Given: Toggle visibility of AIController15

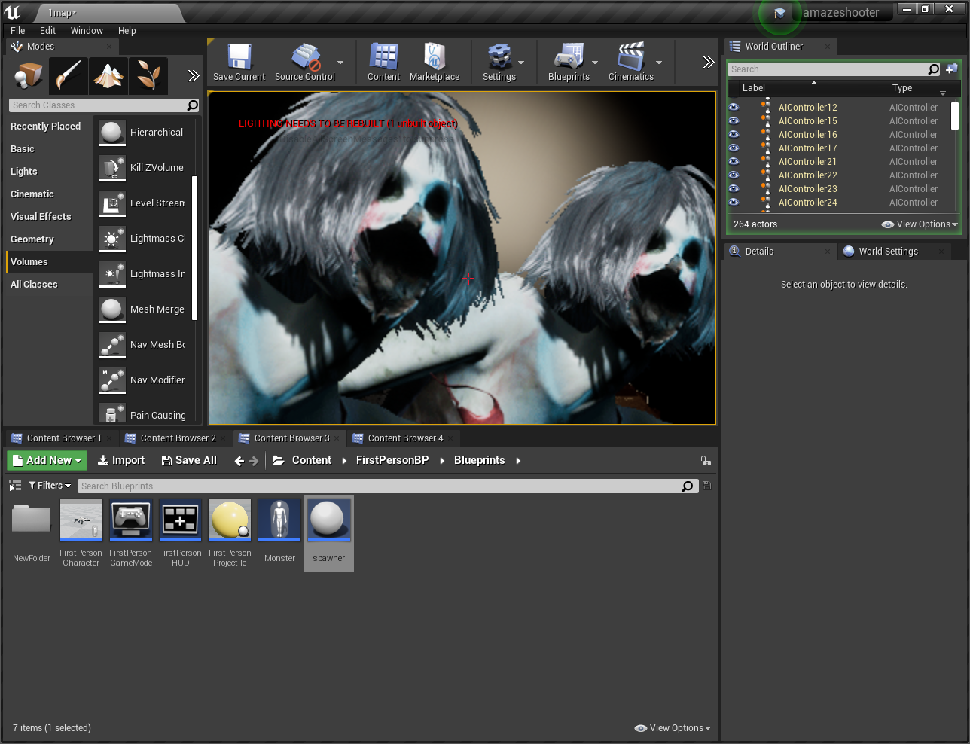Looking at the screenshot, I should 734,121.
